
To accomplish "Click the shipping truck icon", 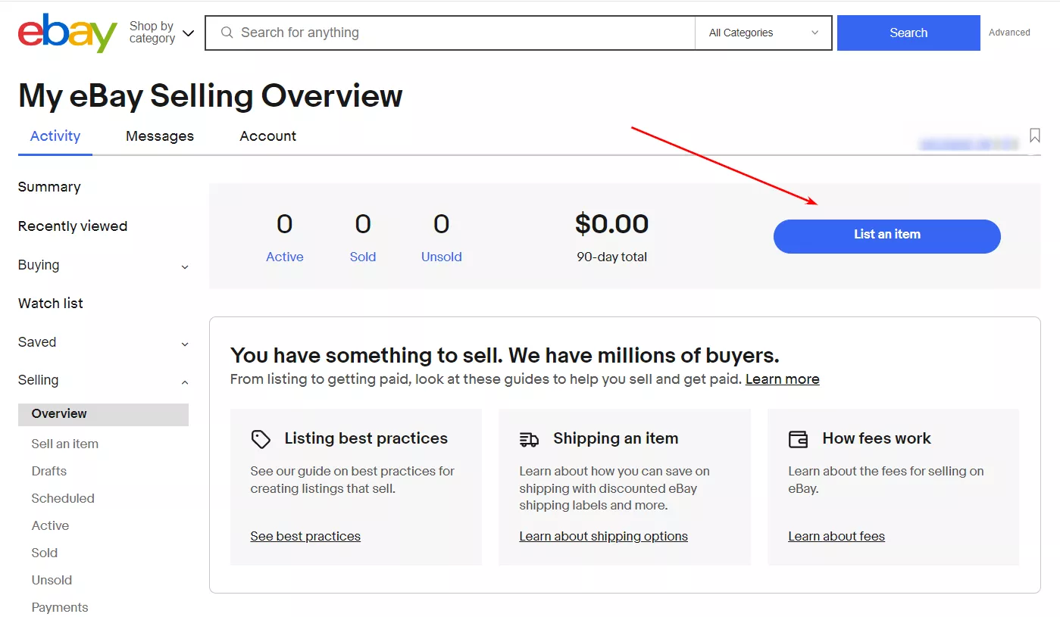I will coord(529,439).
